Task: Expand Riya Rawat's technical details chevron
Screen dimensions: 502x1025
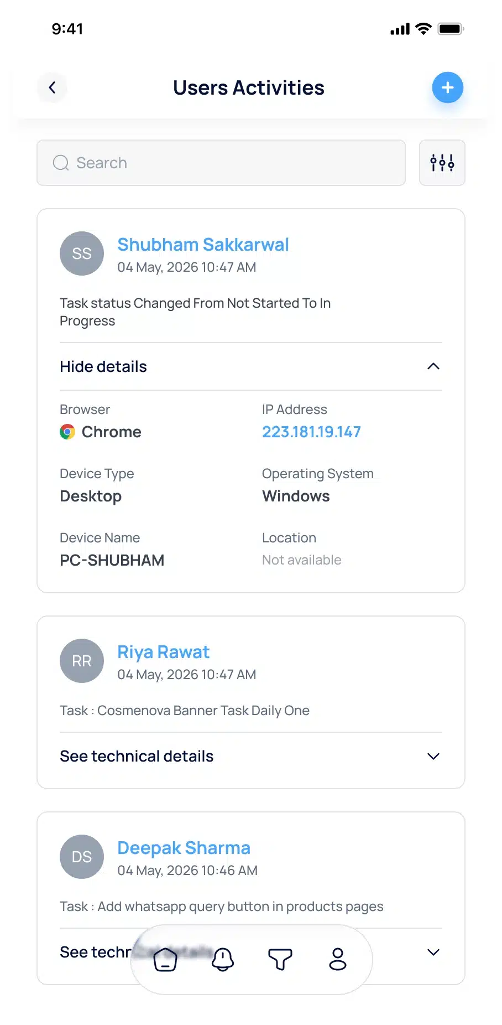Action: pos(433,756)
